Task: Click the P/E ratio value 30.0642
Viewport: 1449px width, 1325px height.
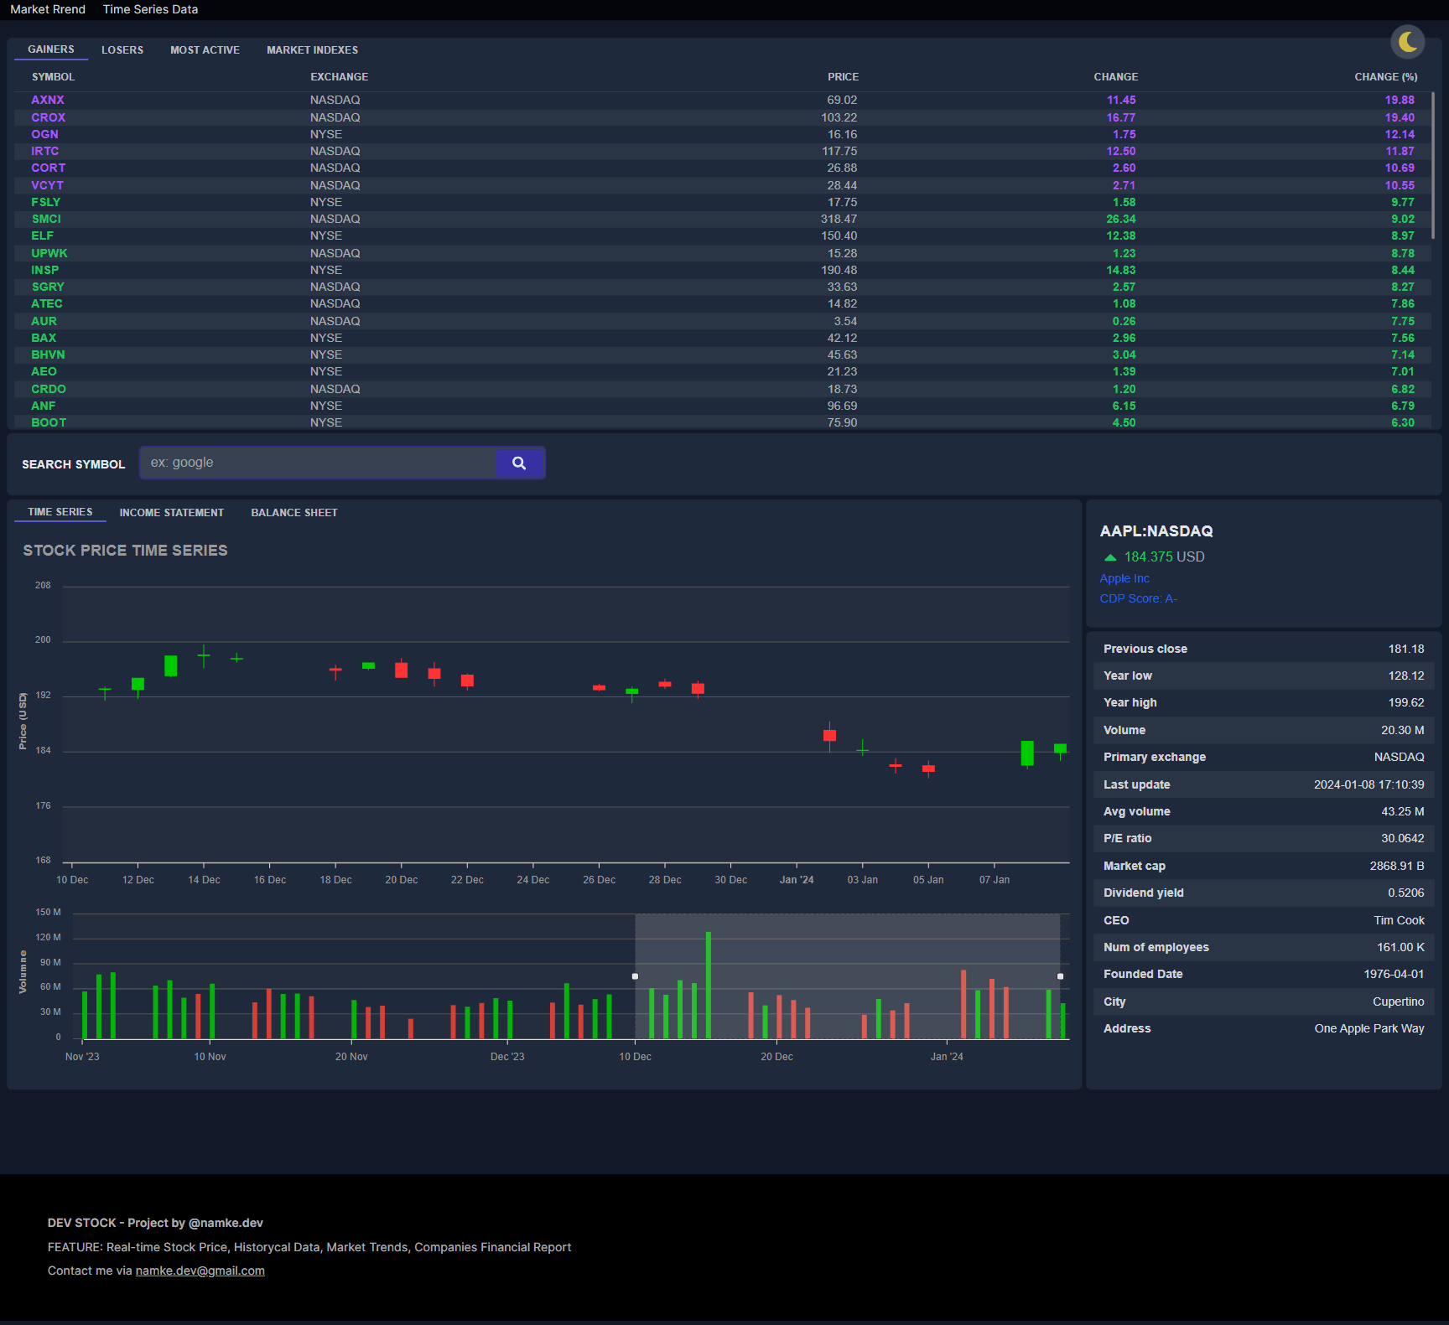Action: [1403, 838]
